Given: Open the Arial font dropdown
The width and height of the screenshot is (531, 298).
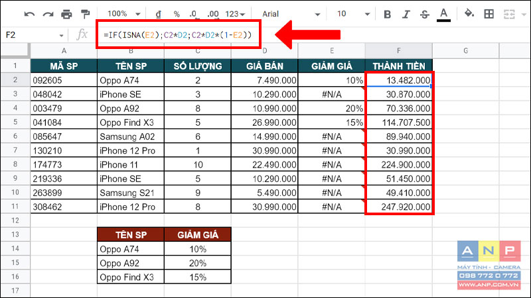Looking at the screenshot, I should (291, 14).
